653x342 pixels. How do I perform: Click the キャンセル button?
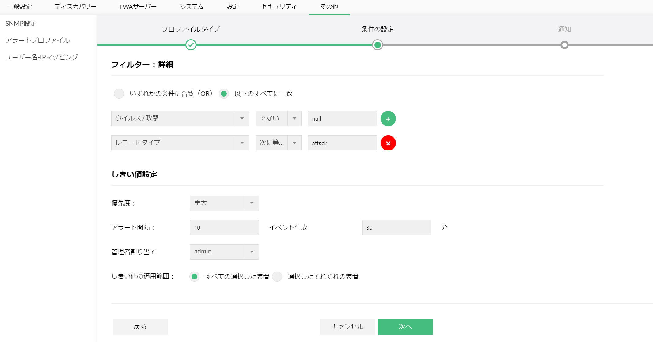[347, 327]
